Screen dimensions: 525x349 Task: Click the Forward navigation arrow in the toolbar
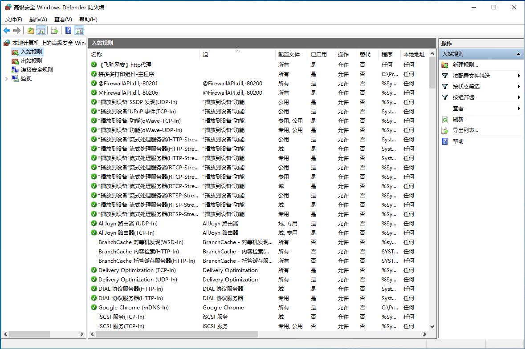17,30
